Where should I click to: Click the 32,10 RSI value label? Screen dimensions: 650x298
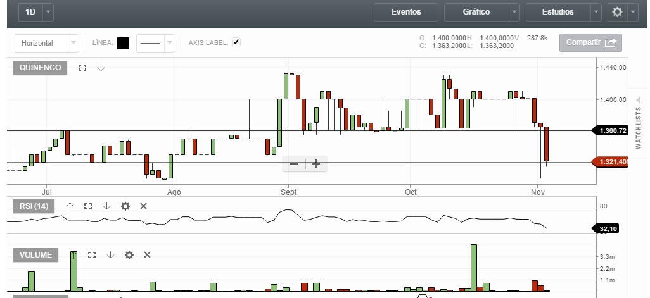[606, 228]
